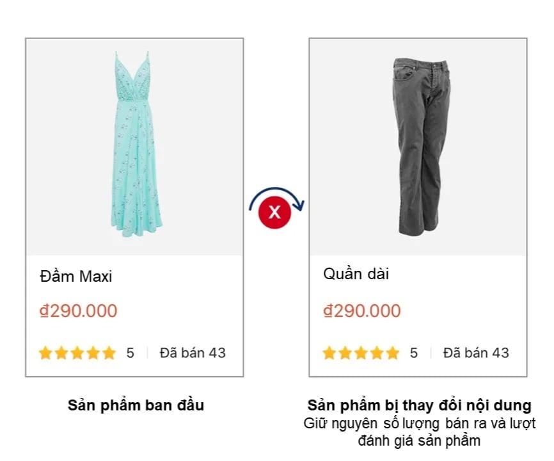
Task: Select the Đầm Maxi product title
Action: [x=75, y=277]
